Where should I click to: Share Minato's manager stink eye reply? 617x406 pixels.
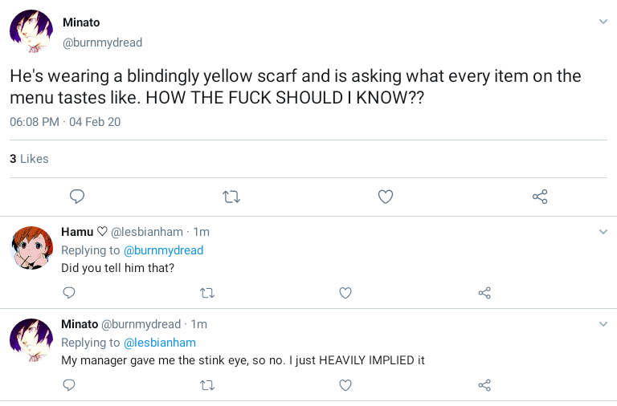(x=484, y=385)
